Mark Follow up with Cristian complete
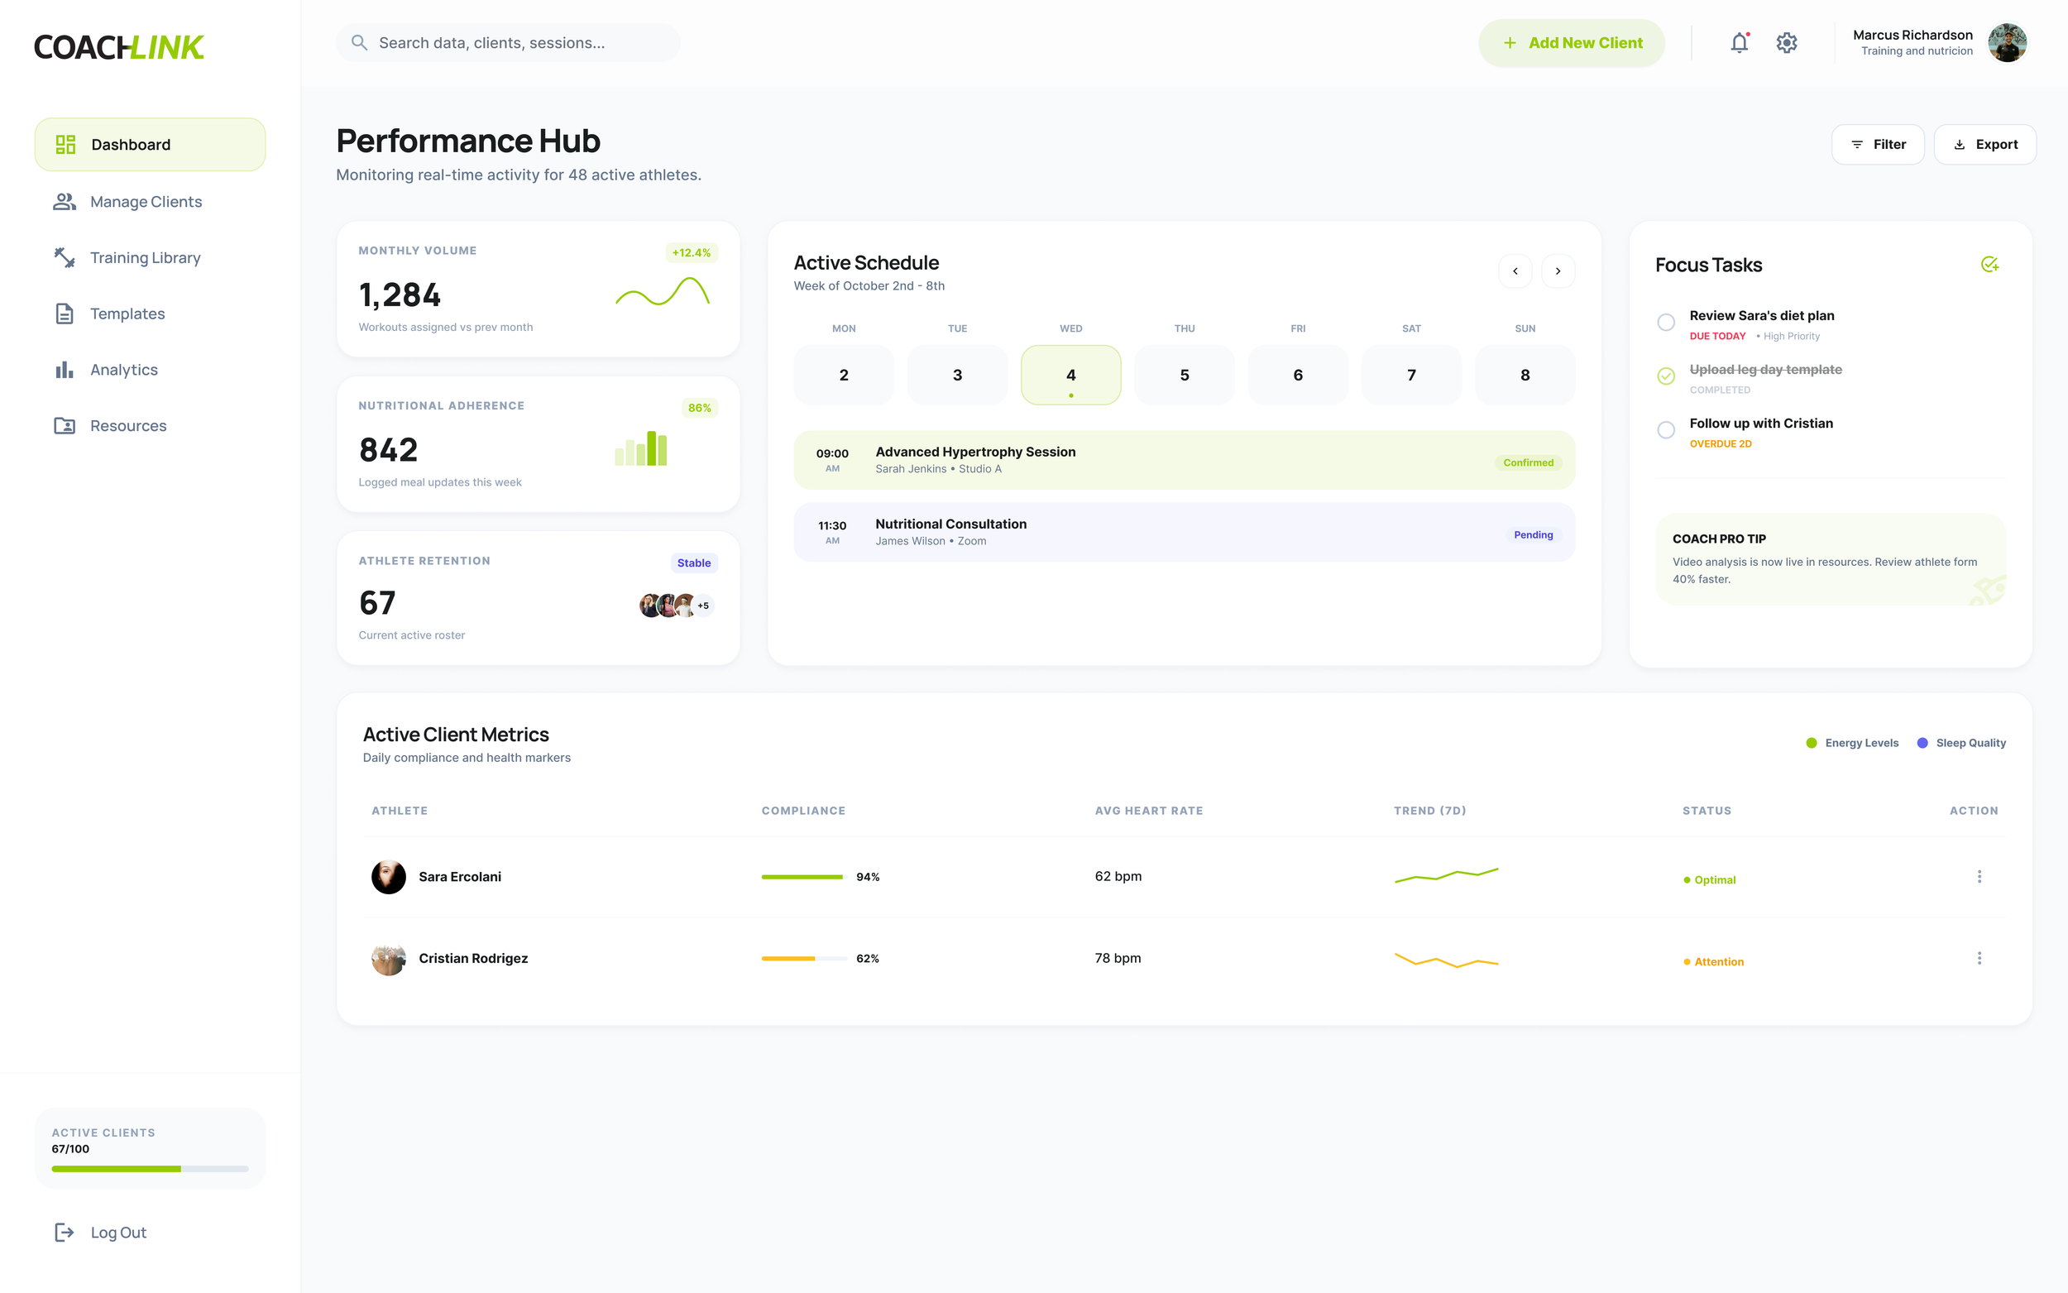This screenshot has width=2068, height=1293. click(x=1665, y=430)
